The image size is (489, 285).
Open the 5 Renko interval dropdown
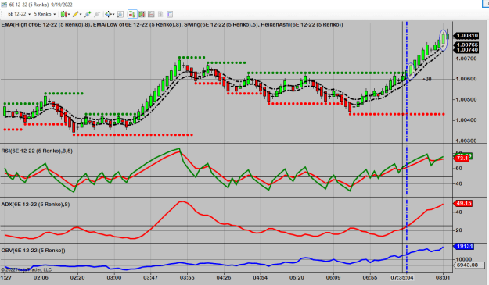(45, 14)
